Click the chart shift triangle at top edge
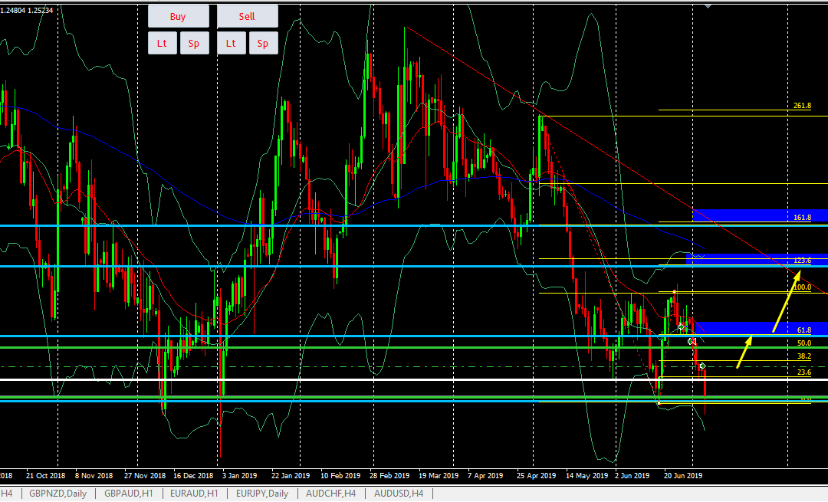 [708, 4]
